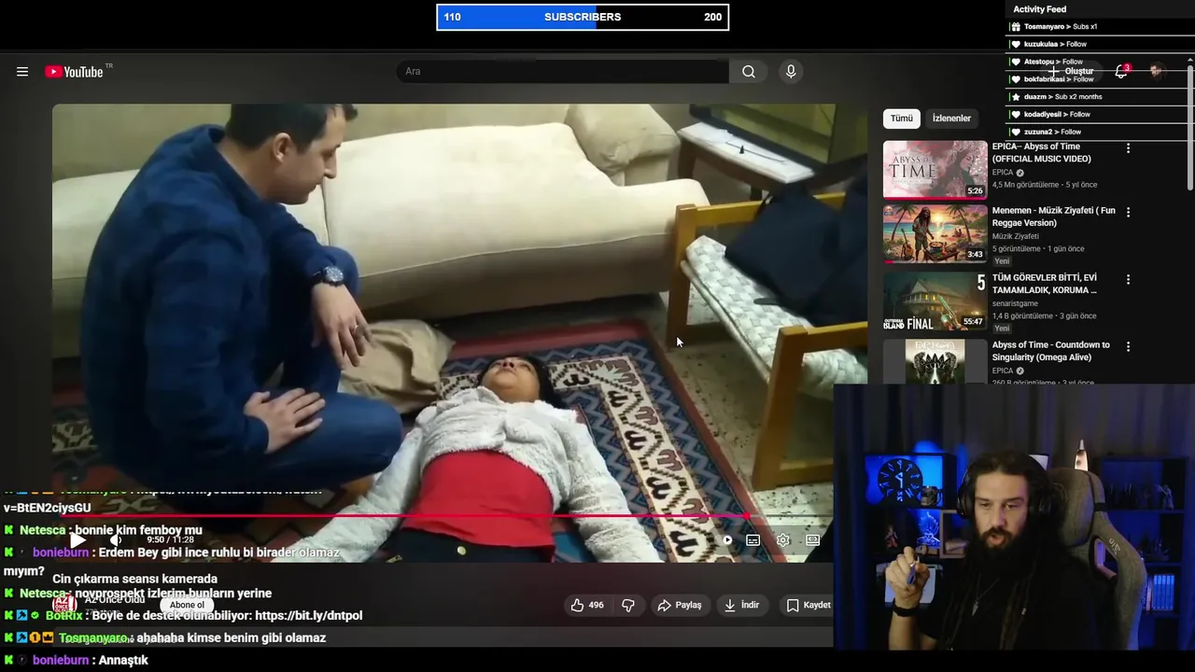Click the Oluştur create button
The height and width of the screenshot is (672, 1195).
(1071, 72)
